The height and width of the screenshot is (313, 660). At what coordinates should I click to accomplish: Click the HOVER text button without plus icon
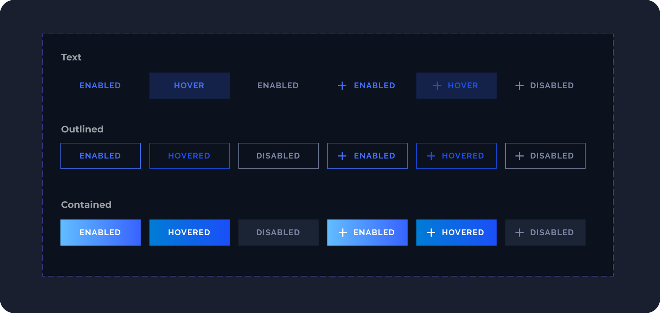pos(189,86)
